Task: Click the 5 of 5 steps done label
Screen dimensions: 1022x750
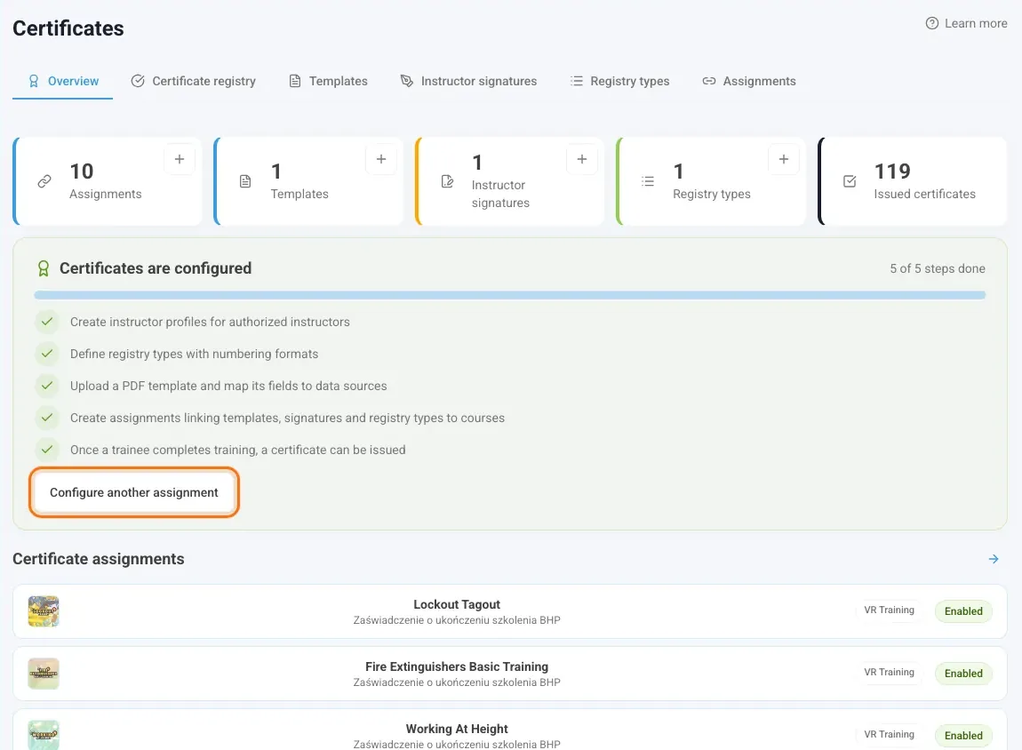Action: tap(938, 268)
